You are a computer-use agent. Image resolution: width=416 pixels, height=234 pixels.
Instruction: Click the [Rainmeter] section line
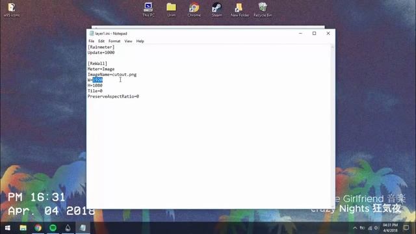pyautogui.click(x=101, y=47)
